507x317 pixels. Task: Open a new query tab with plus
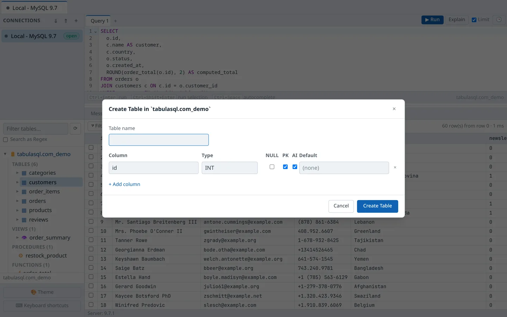tap(115, 21)
